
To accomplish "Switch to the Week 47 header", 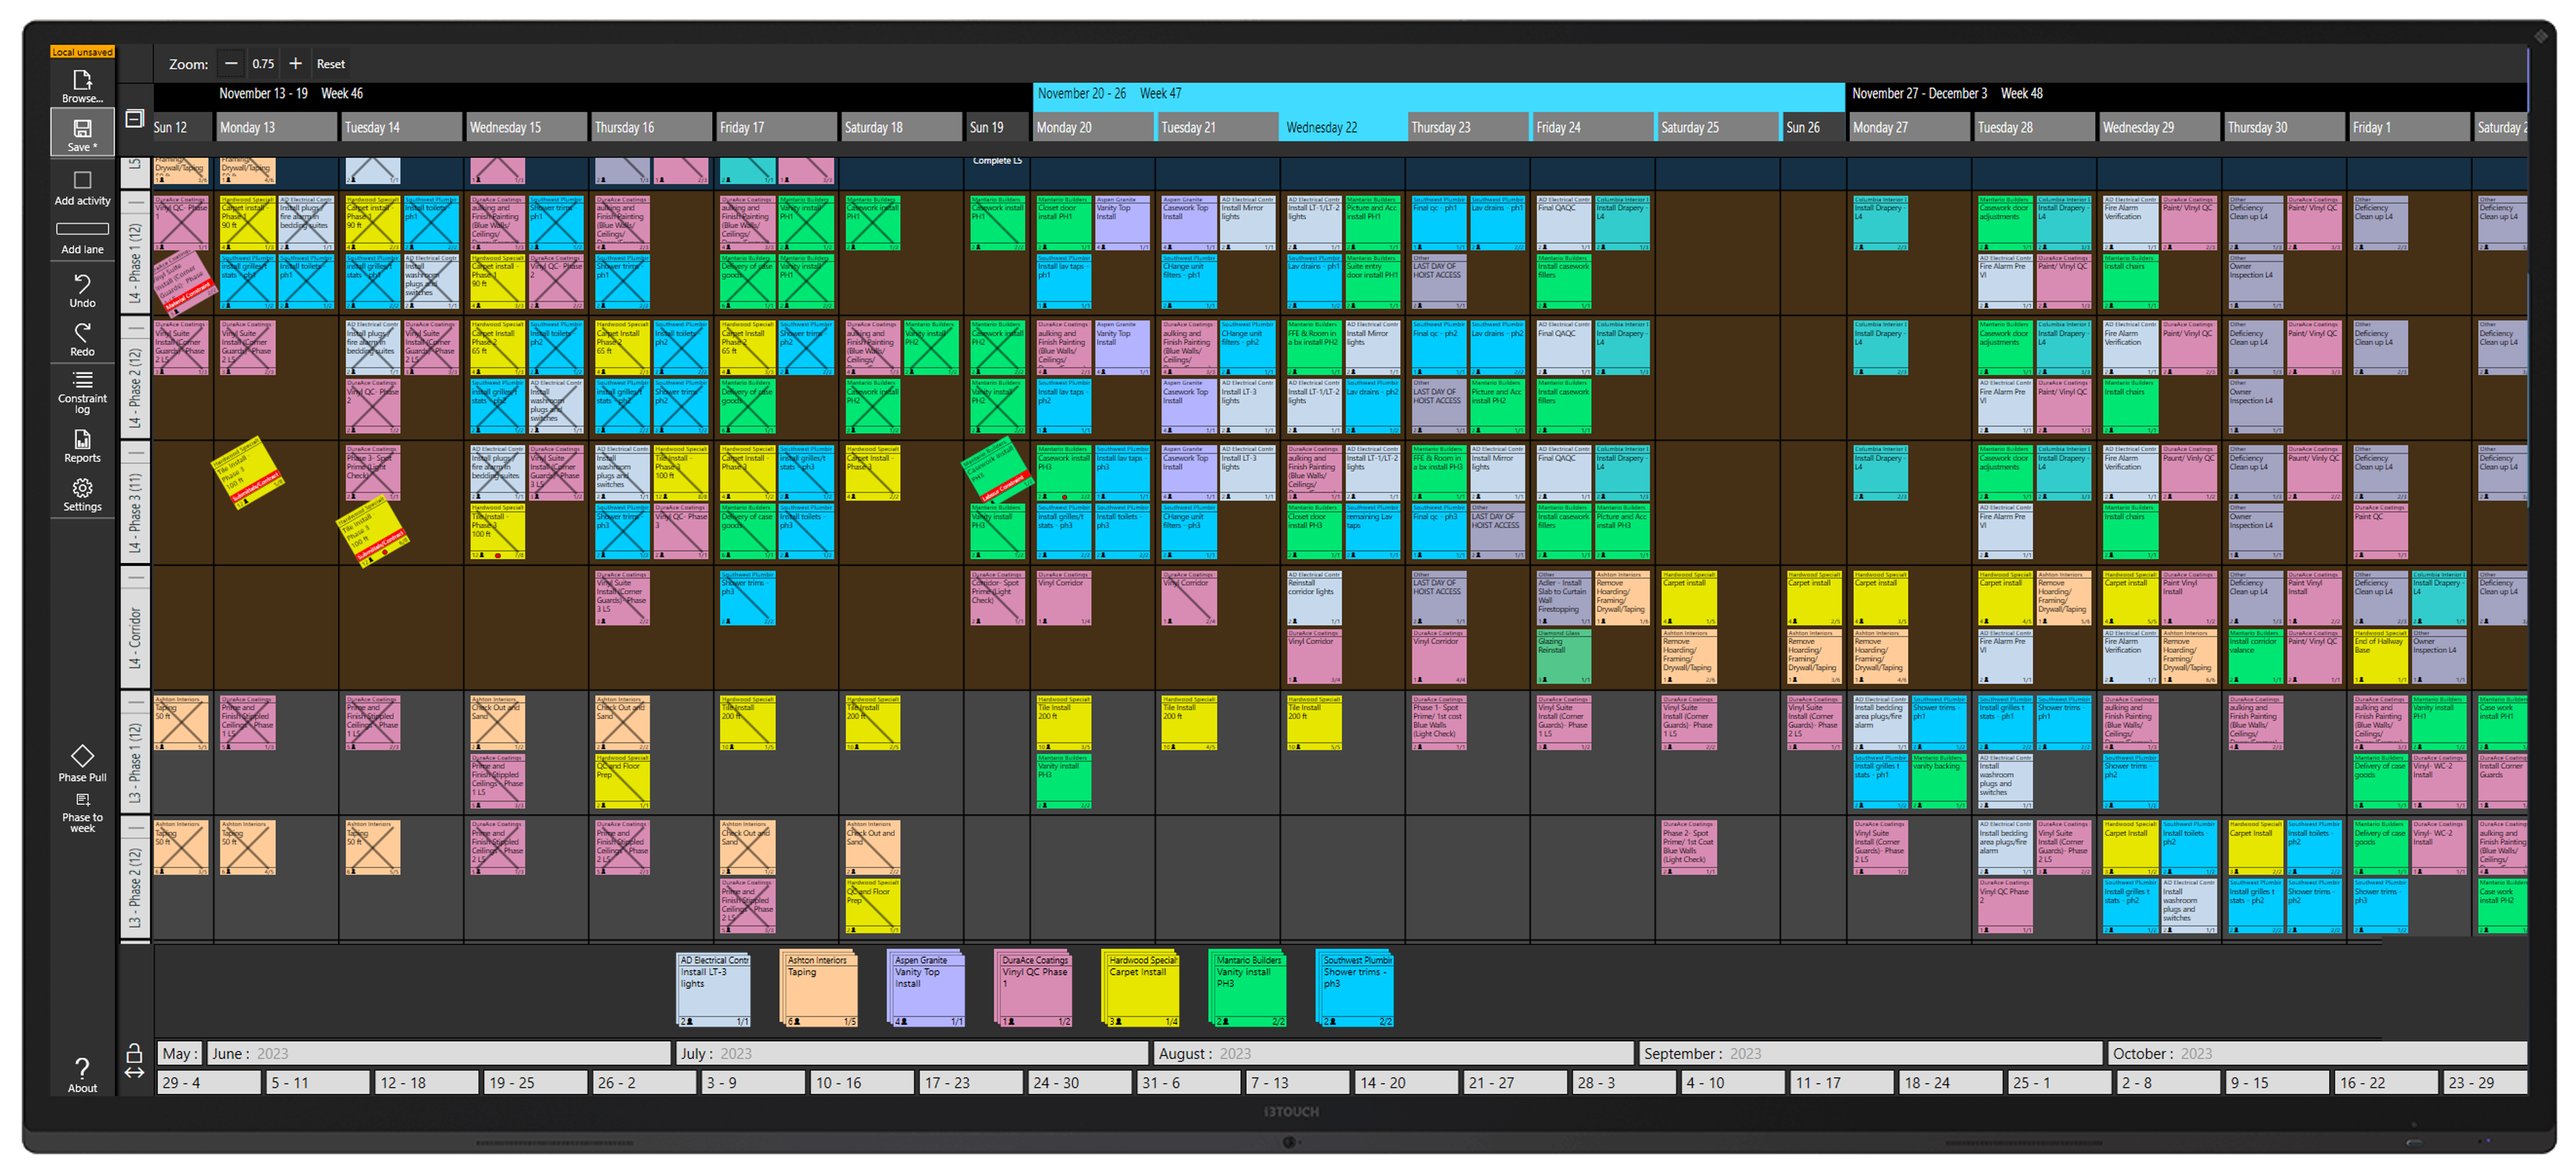I will click(x=1108, y=93).
